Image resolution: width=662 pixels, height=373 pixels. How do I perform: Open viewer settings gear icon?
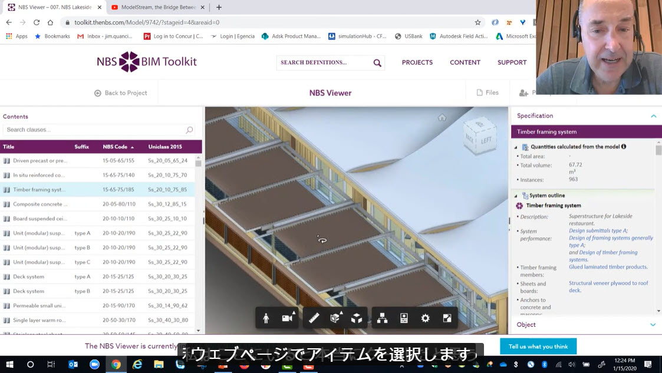click(x=425, y=318)
